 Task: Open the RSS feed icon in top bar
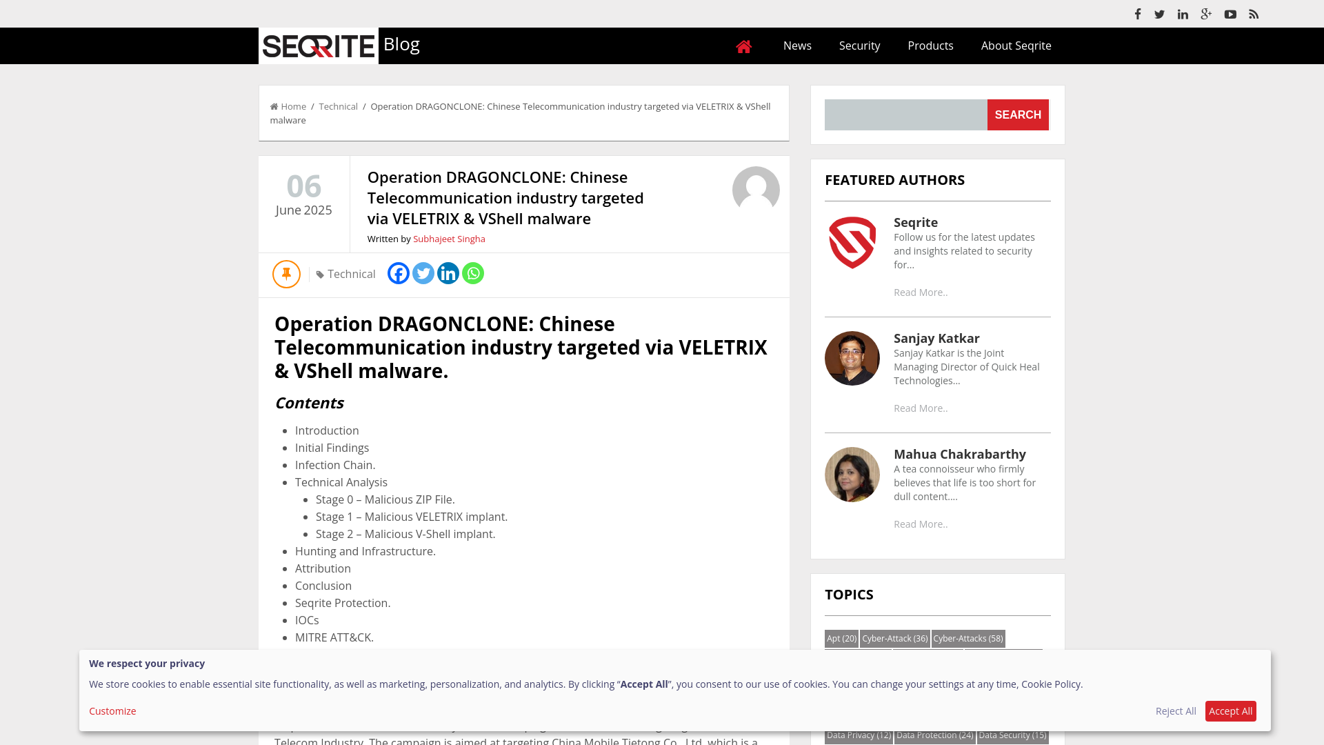pyautogui.click(x=1254, y=14)
